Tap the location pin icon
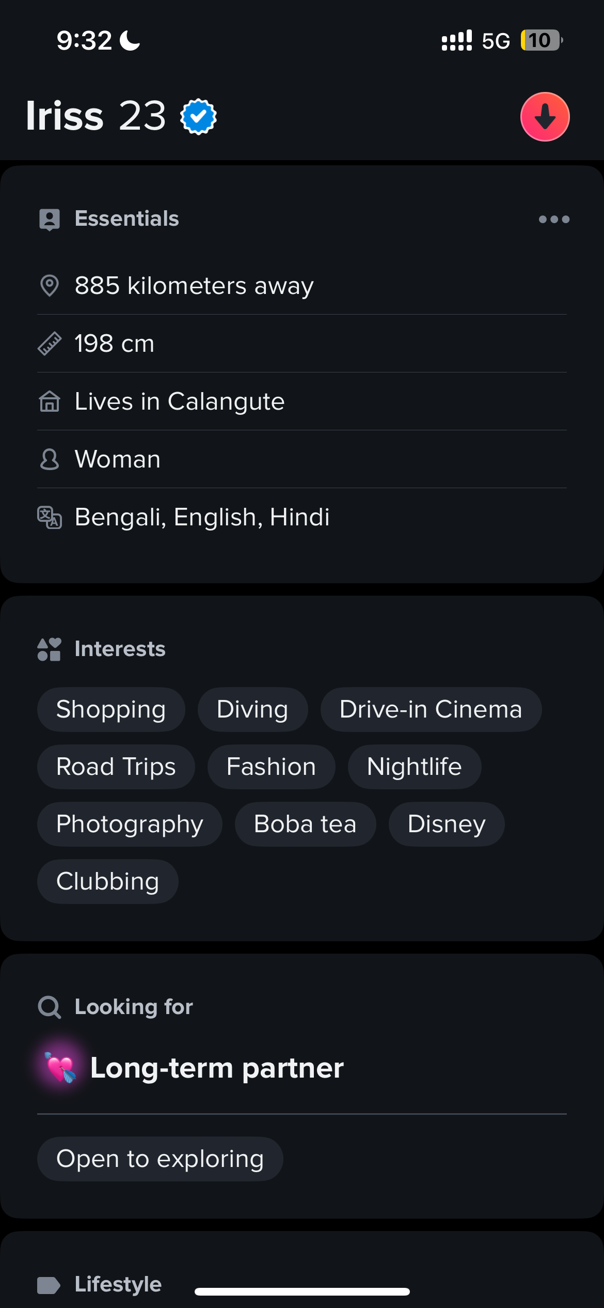The width and height of the screenshot is (604, 1308). pyautogui.click(x=50, y=286)
